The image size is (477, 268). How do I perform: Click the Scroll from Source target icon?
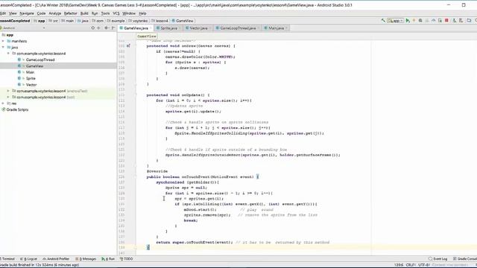pos(92,28)
